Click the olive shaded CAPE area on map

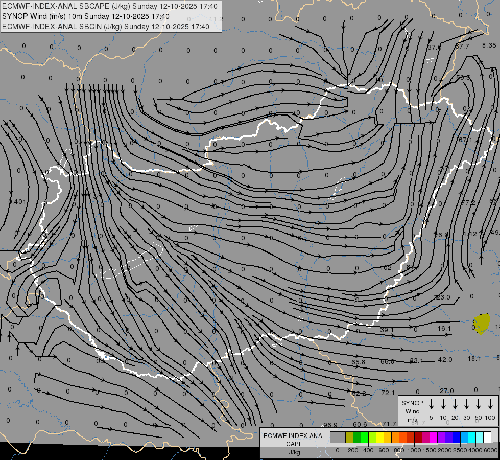coord(482,324)
